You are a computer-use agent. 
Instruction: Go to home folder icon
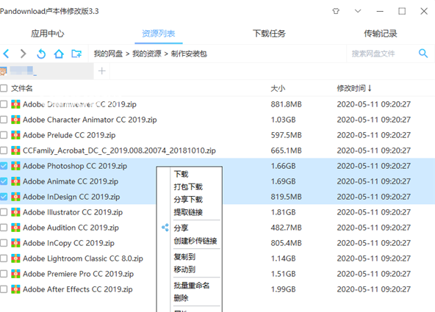pos(59,54)
